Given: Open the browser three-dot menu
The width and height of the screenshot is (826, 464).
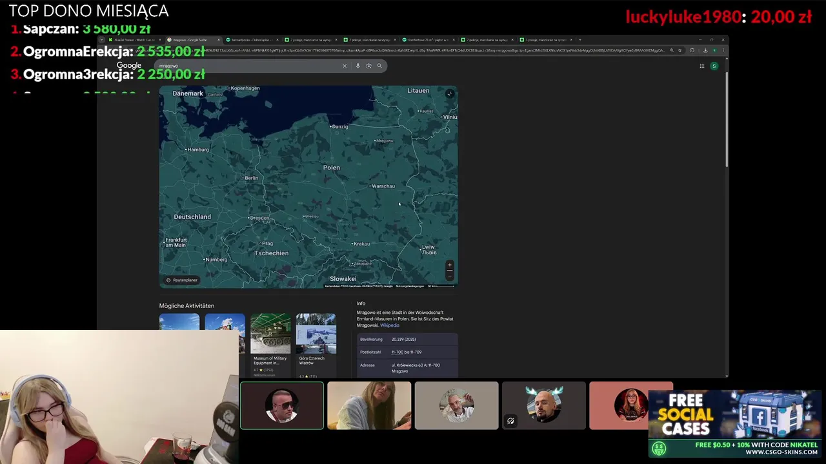Looking at the screenshot, I should click(x=723, y=50).
